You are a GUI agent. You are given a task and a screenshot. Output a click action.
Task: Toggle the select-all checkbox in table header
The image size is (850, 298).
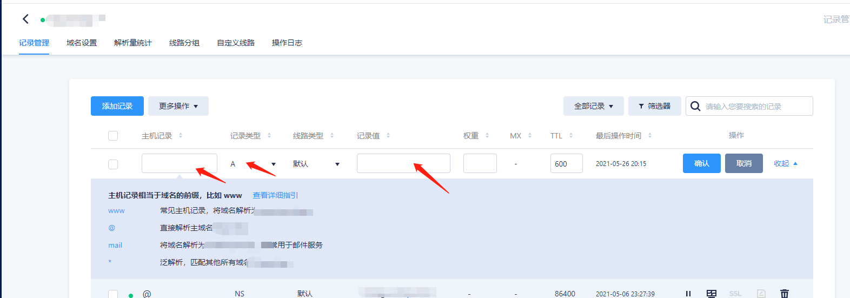click(x=113, y=136)
